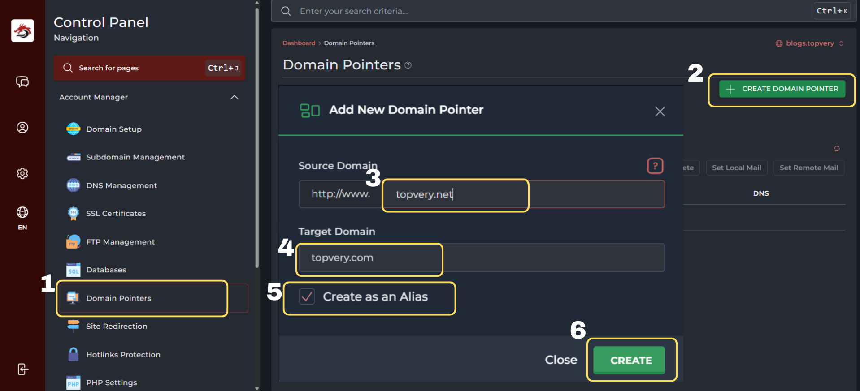Screen dimensions: 860x391
Task: Click the red question mark help icon
Action: [655, 166]
